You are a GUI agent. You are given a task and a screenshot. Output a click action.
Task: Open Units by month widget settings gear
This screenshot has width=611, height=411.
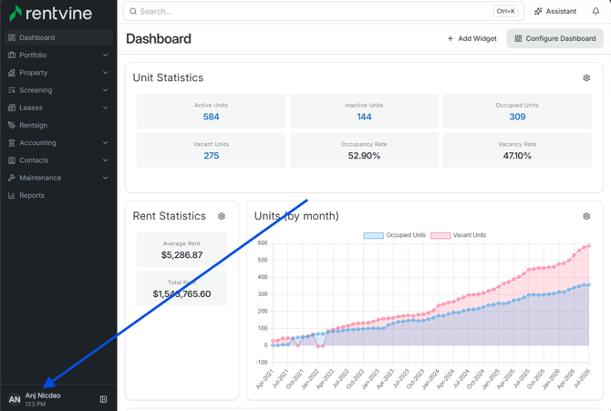tap(586, 216)
